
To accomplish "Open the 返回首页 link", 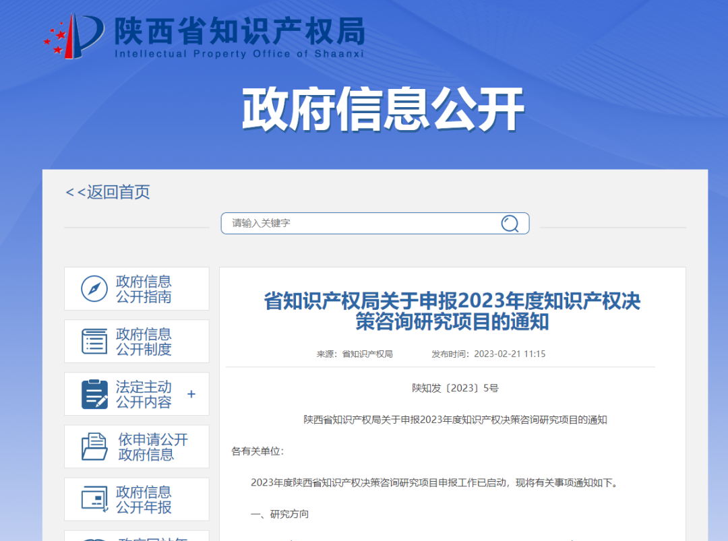I will (x=108, y=192).
